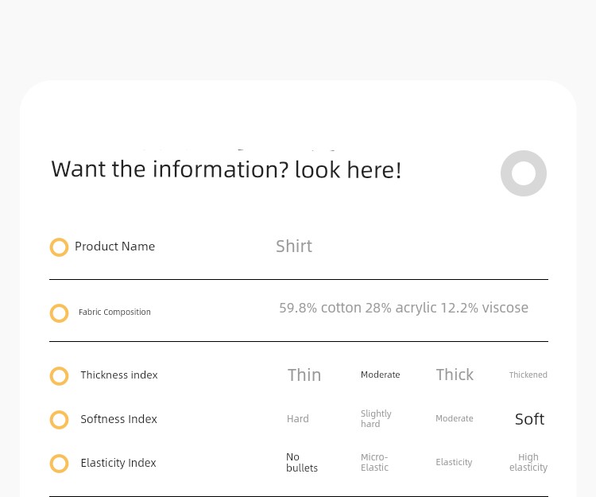
Task: Pick the Micro-Elastic option
Action: click(x=374, y=462)
